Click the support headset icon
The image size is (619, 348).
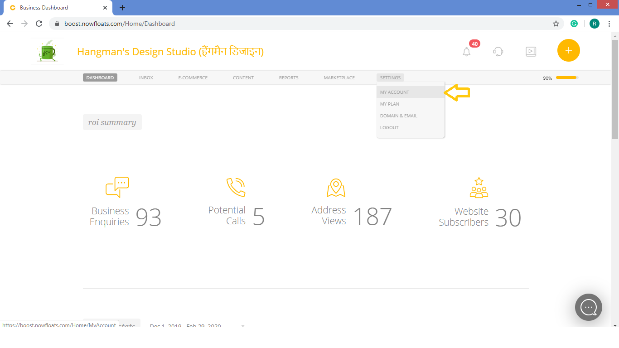(x=498, y=52)
